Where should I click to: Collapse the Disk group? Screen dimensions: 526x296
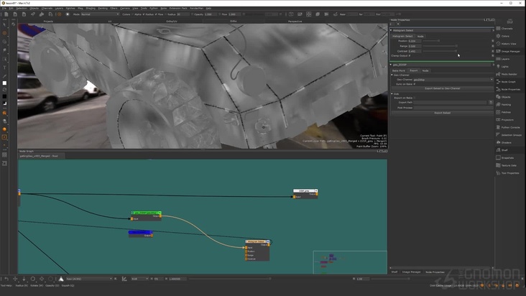[392, 94]
